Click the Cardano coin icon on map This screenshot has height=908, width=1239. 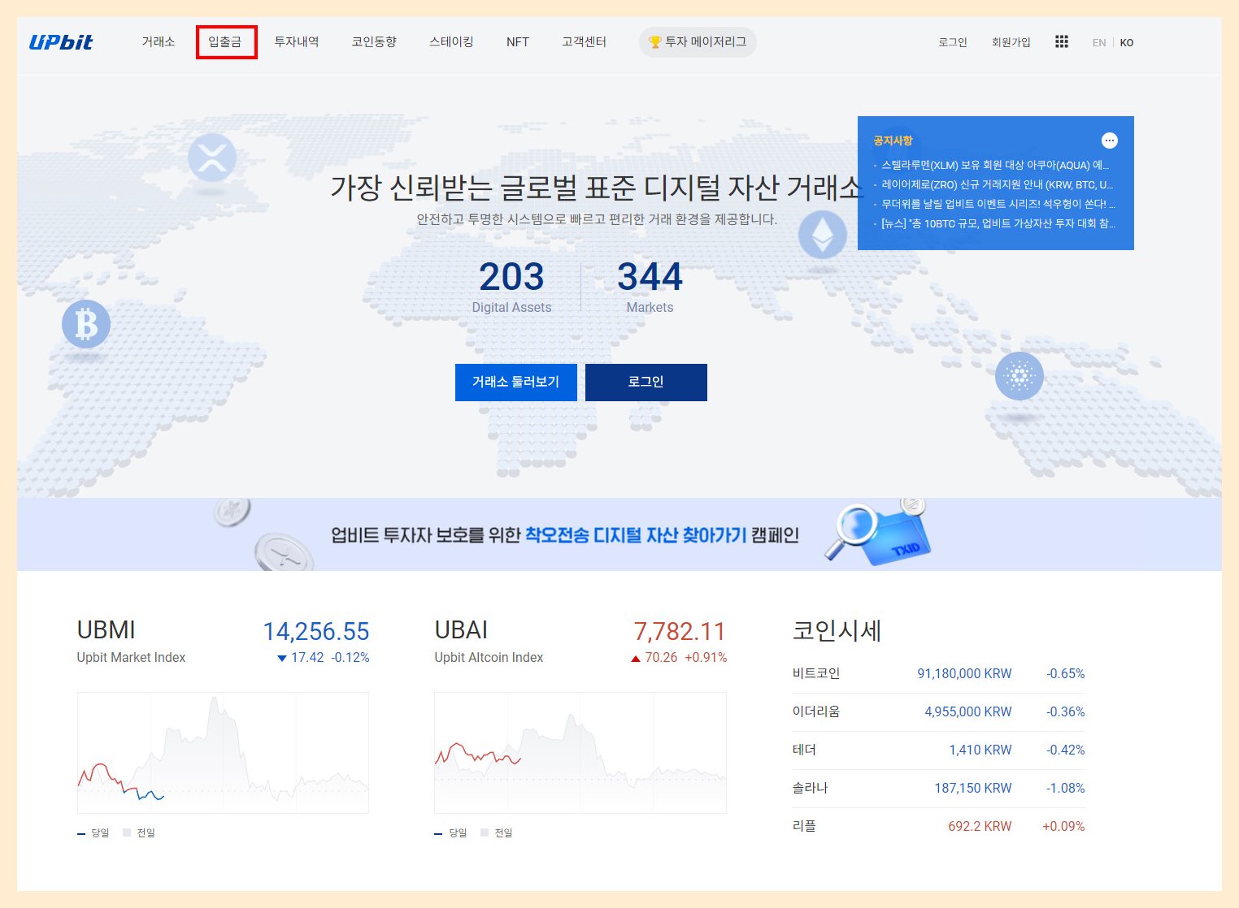point(1019,376)
